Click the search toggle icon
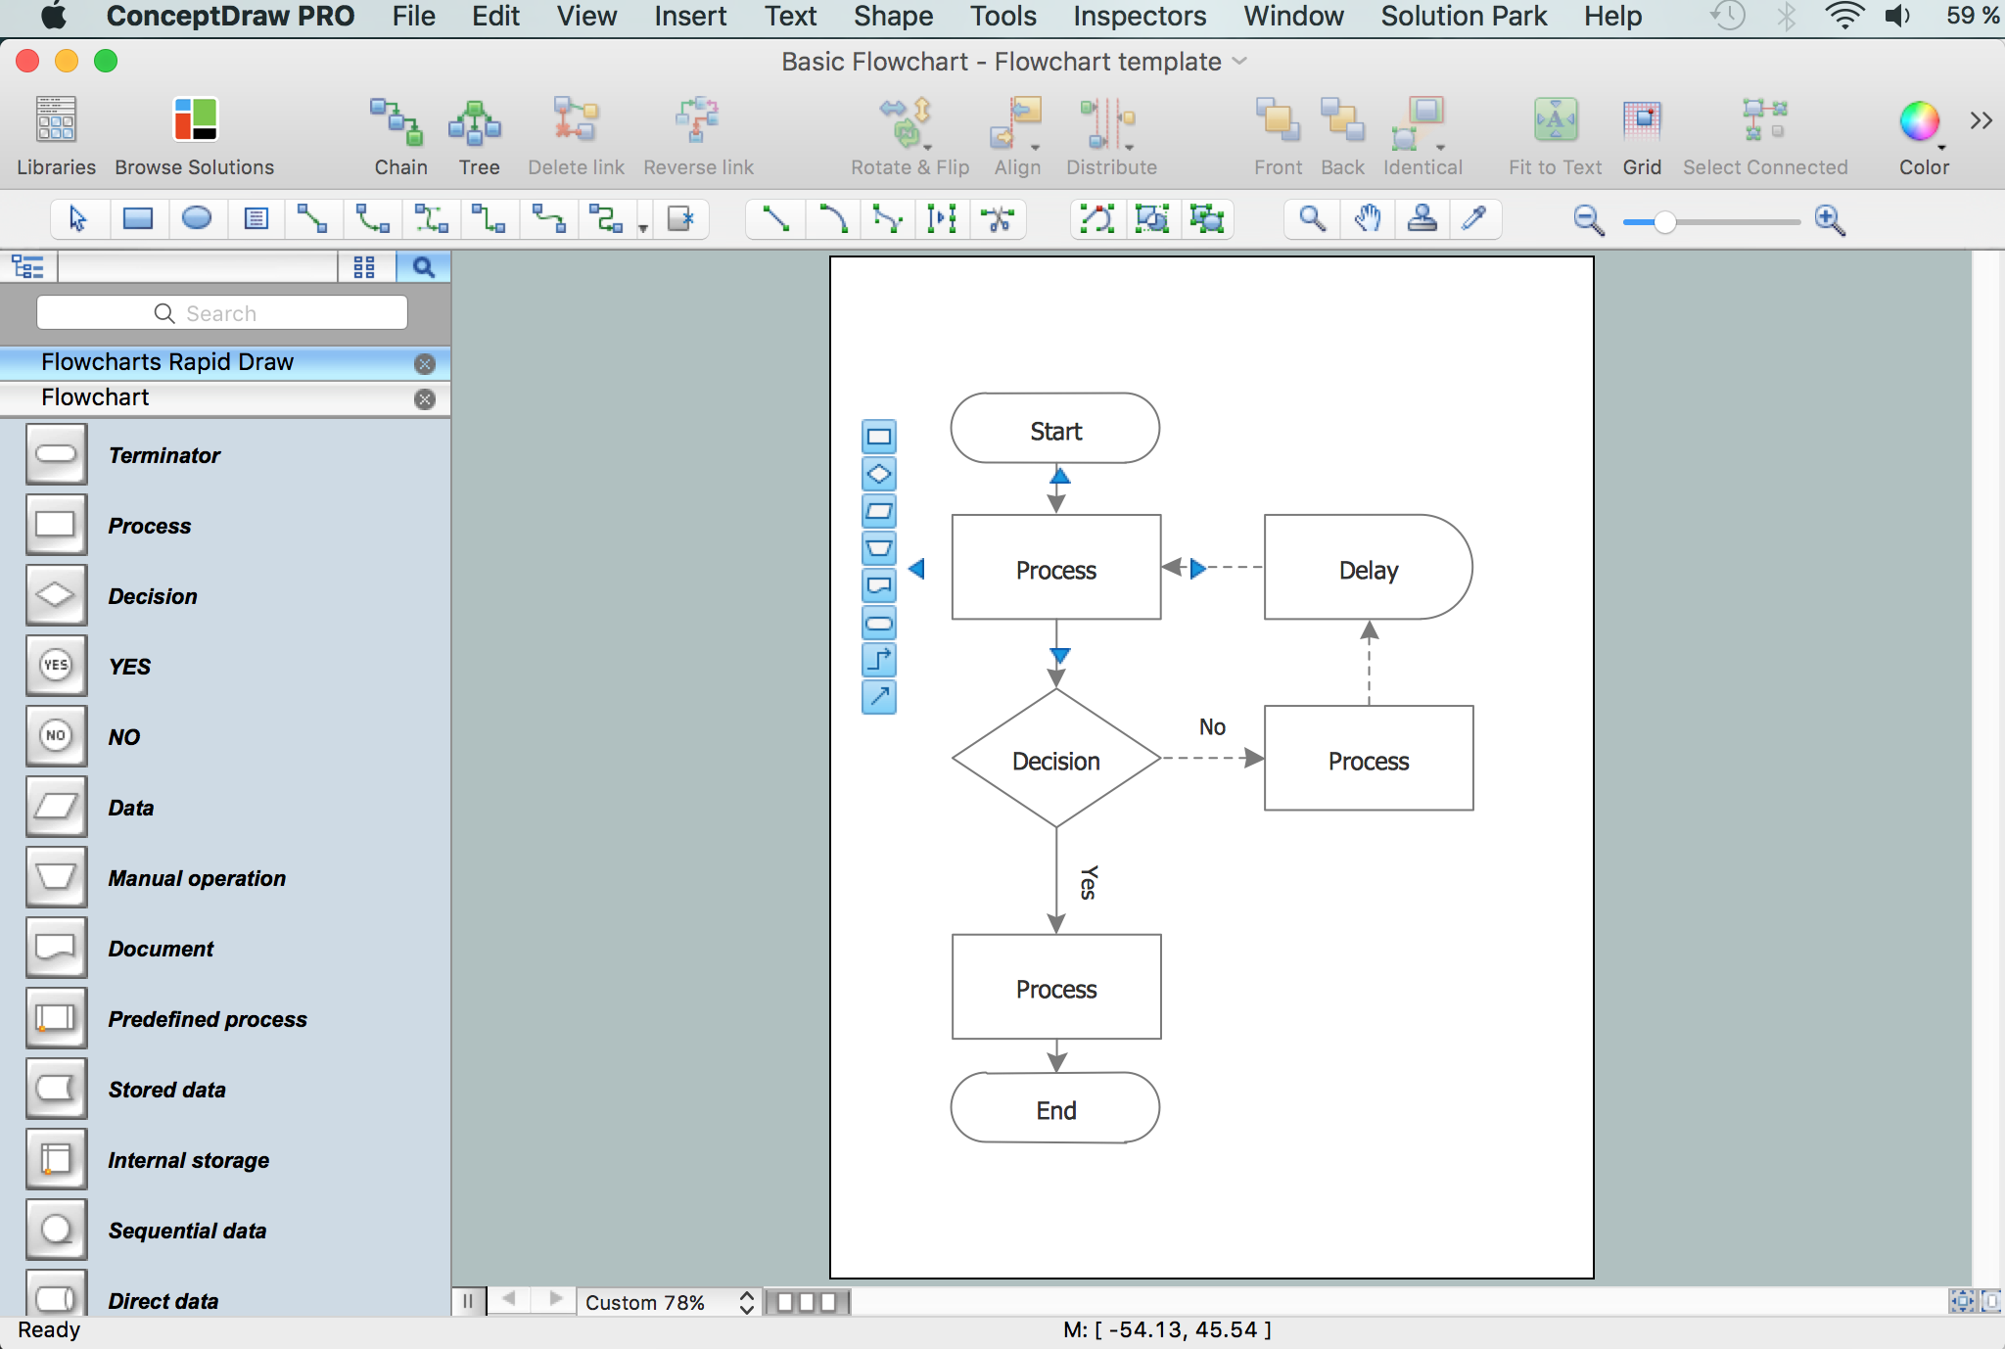 click(422, 268)
